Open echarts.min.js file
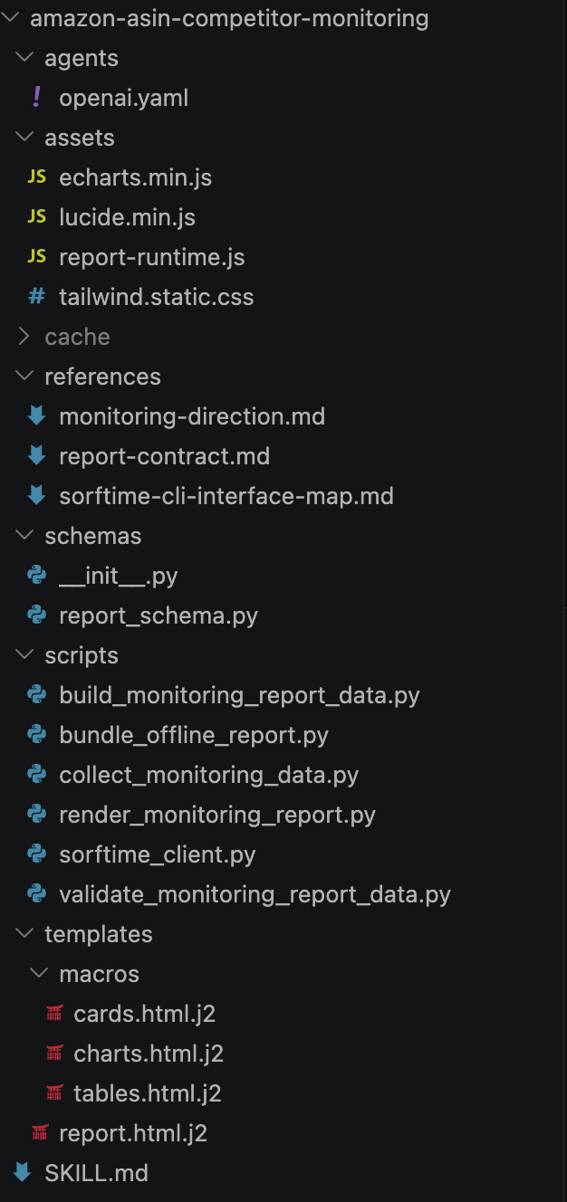 click(x=136, y=177)
